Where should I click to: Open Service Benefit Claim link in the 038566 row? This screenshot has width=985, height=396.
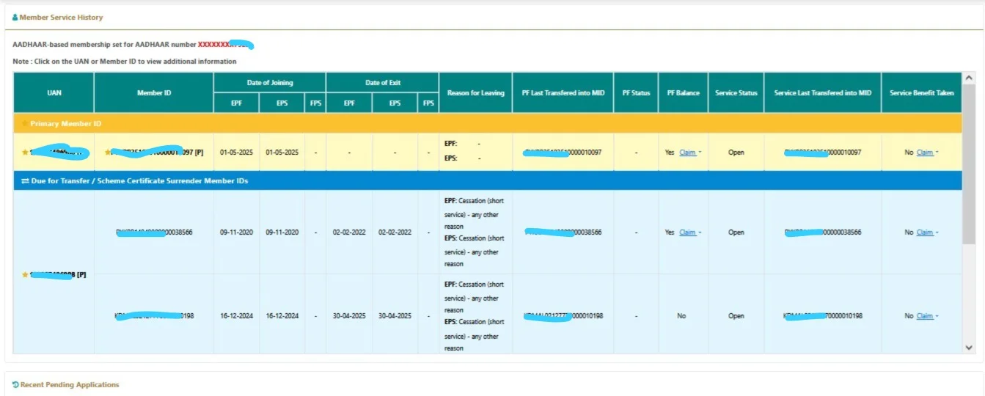click(x=925, y=232)
